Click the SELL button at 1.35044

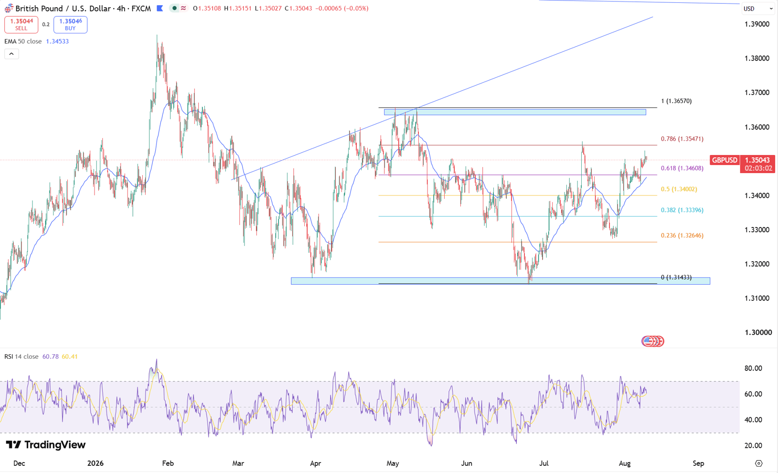click(x=21, y=24)
